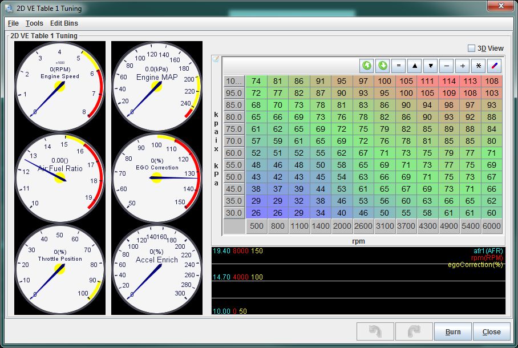Select the VE cell 34 in 30.0 row

[x=321, y=213]
